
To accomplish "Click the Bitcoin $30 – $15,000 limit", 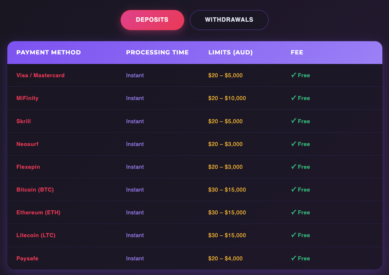I will click(x=227, y=190).
